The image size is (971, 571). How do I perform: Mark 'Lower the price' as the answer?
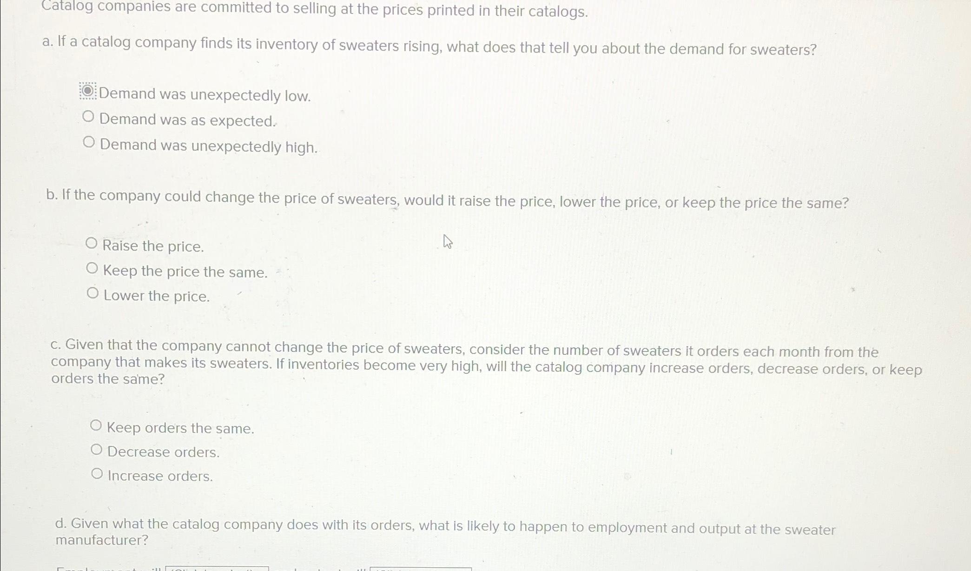[92, 293]
